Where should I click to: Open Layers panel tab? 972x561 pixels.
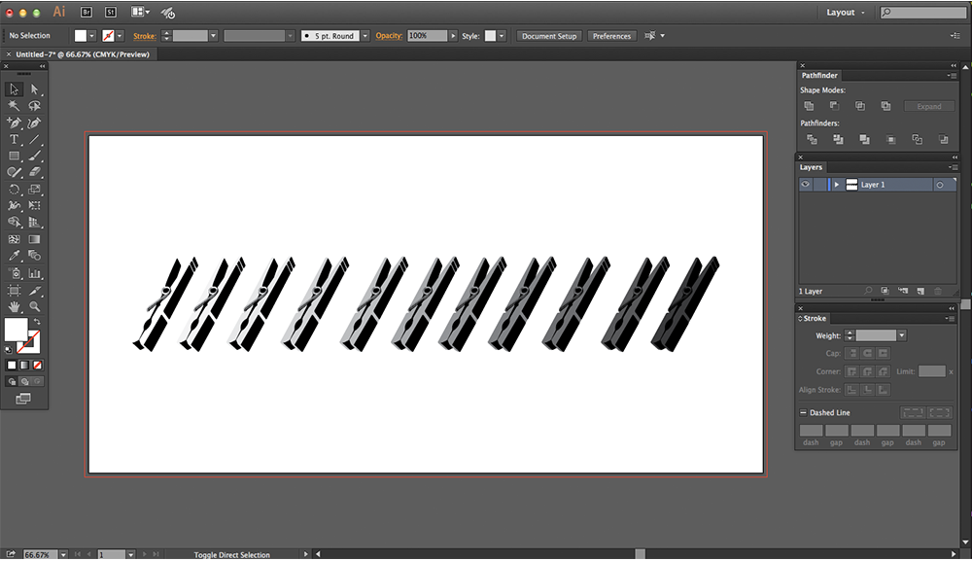pos(811,167)
